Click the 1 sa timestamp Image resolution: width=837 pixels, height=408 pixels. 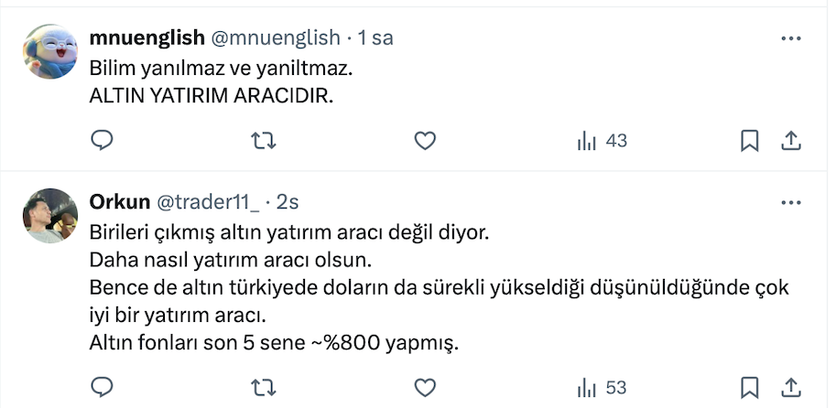(375, 38)
